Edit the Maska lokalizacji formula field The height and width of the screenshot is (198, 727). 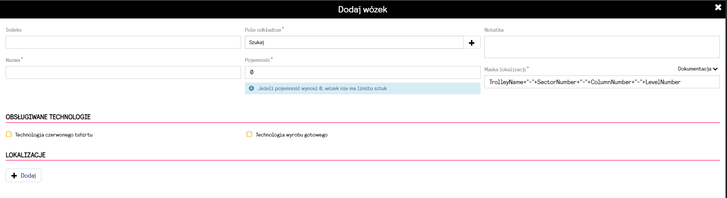[x=602, y=82]
